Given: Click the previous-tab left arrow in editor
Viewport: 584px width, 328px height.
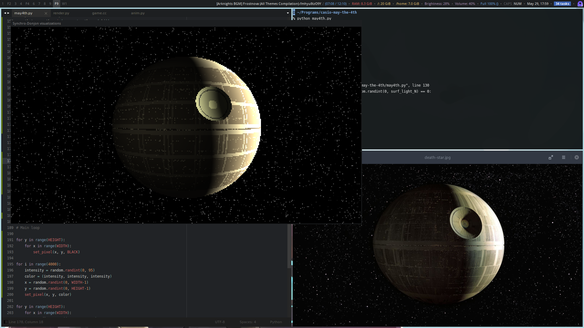Looking at the screenshot, I should (5, 13).
